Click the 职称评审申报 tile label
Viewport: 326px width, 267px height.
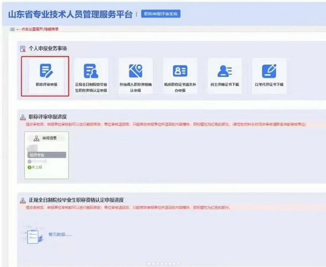tap(46, 85)
